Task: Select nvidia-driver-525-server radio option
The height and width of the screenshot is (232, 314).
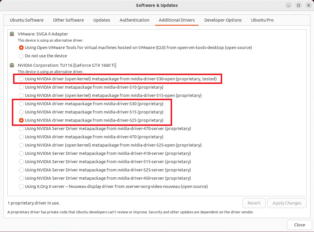Action: click(x=21, y=170)
